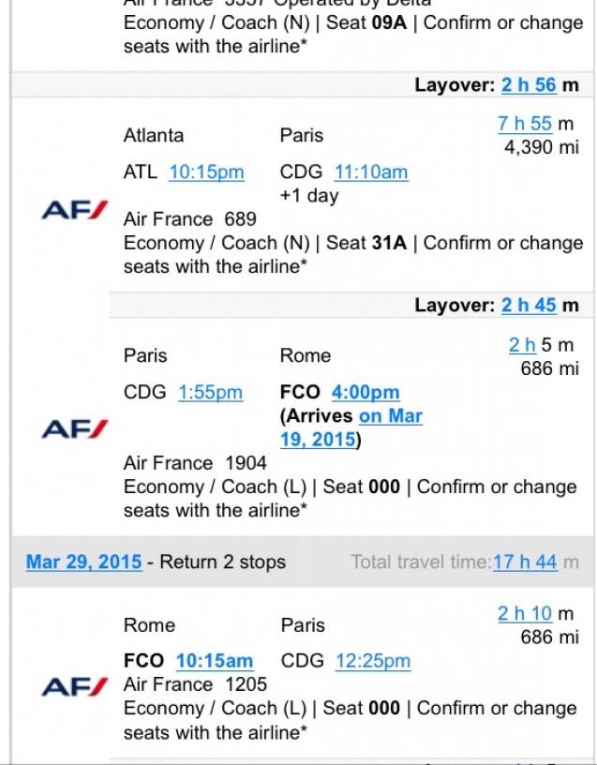Click the Air France logo for Atlanta–Paris flight
597x765 pixels.
coord(75,209)
